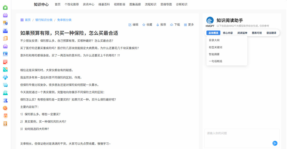
Task: Open the purple picture album sidebar icon
Action: coord(5,46)
